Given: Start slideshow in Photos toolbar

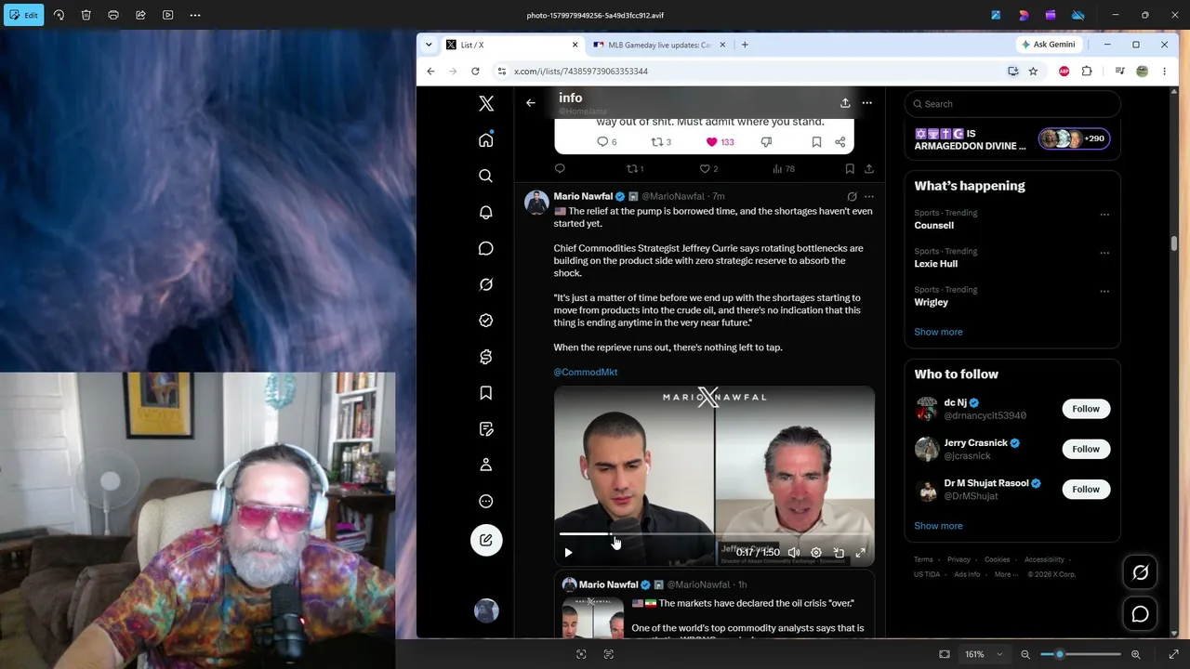Looking at the screenshot, I should pos(167,15).
